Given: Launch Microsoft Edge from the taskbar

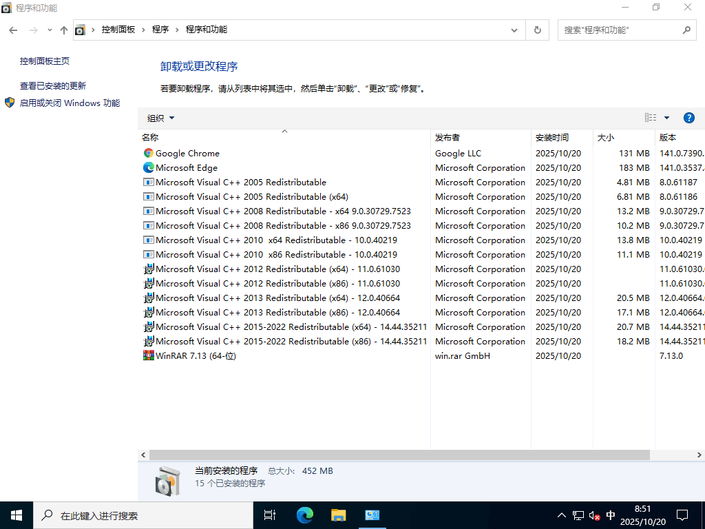Looking at the screenshot, I should [x=304, y=515].
